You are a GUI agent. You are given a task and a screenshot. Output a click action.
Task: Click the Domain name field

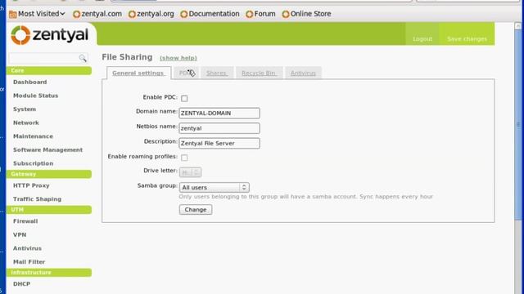click(x=219, y=113)
